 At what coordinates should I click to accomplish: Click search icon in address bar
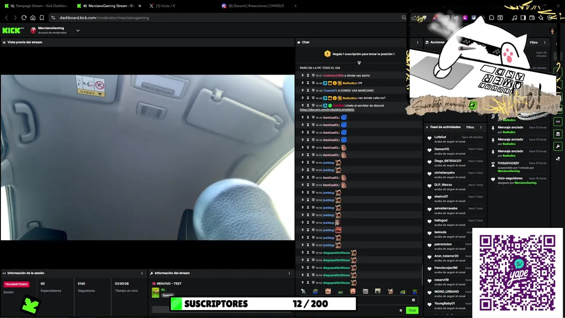click(x=403, y=18)
